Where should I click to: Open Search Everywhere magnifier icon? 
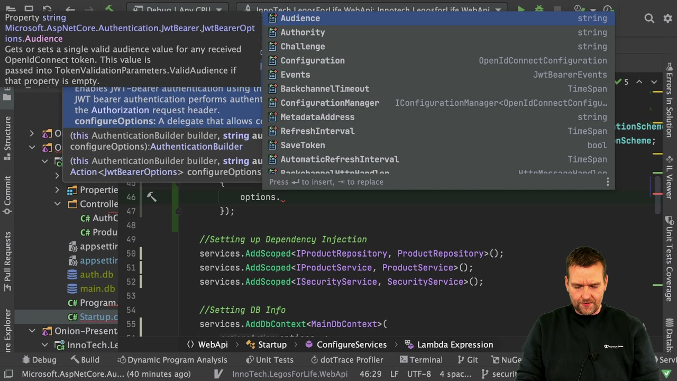pyautogui.click(x=649, y=19)
